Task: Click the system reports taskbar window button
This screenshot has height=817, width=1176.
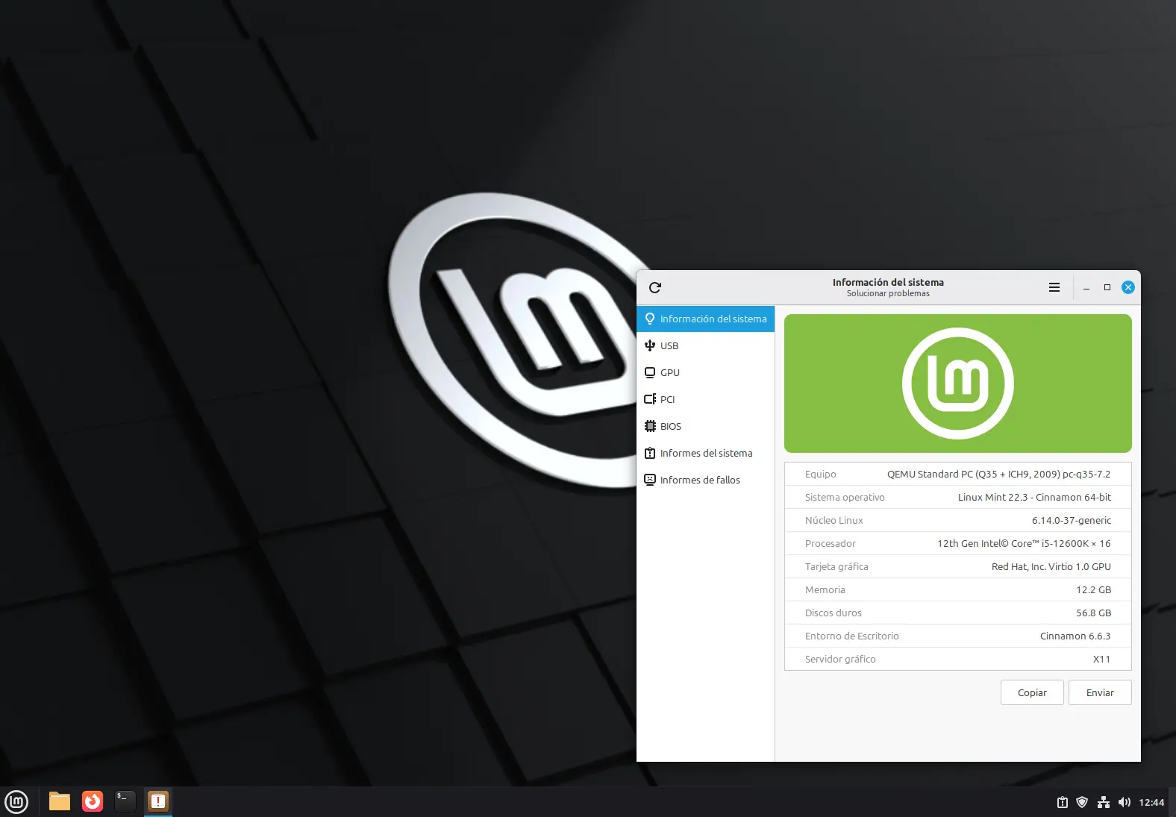Action: click(x=158, y=802)
